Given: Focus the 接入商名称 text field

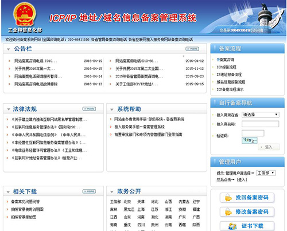Looking at the screenshot, I should pos(260,124).
